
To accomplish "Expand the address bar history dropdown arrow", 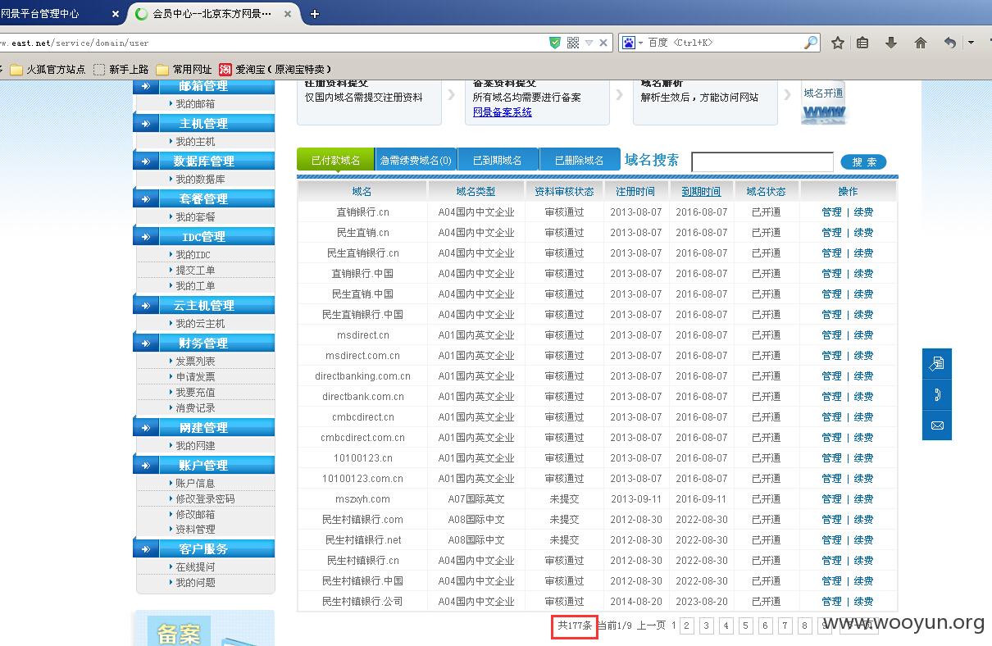I will tap(589, 43).
